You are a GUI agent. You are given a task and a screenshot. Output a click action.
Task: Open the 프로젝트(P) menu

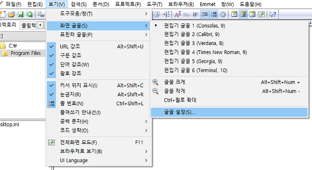(128, 4)
